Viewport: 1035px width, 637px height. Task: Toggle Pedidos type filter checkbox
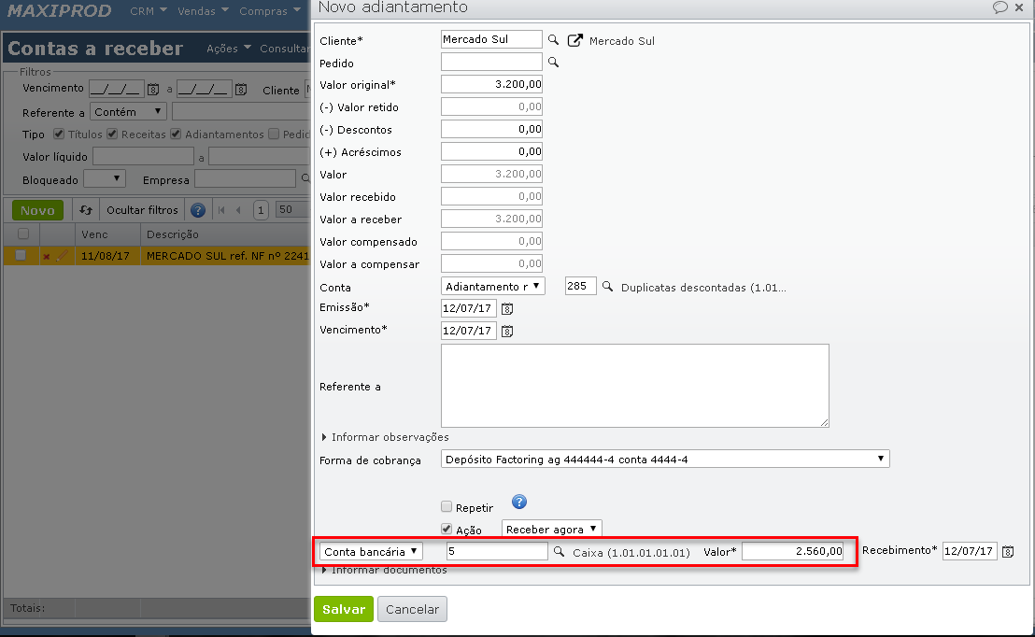pyautogui.click(x=274, y=134)
